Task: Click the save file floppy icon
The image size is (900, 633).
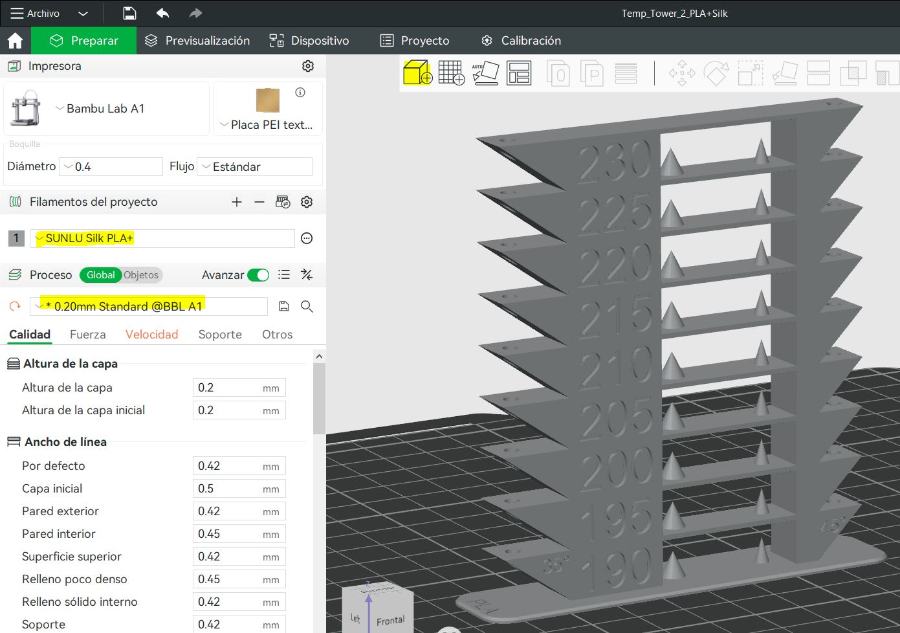Action: [x=129, y=13]
